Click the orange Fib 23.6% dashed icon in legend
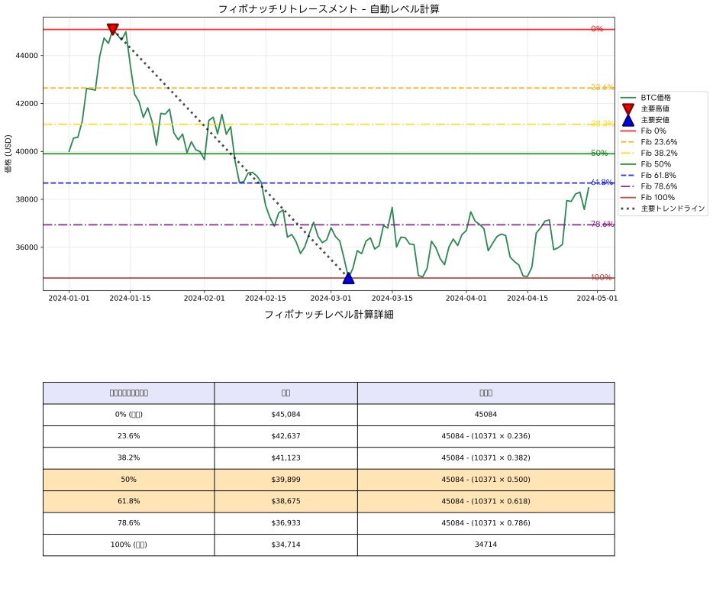The height and width of the screenshot is (611, 713). [x=630, y=141]
